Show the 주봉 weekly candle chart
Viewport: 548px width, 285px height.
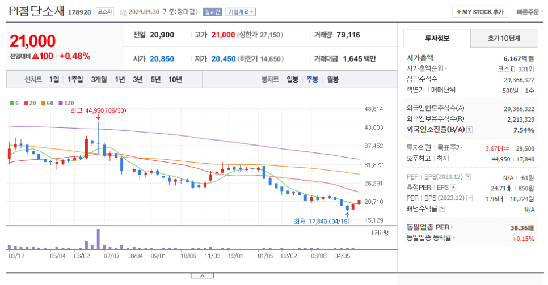pos(313,80)
